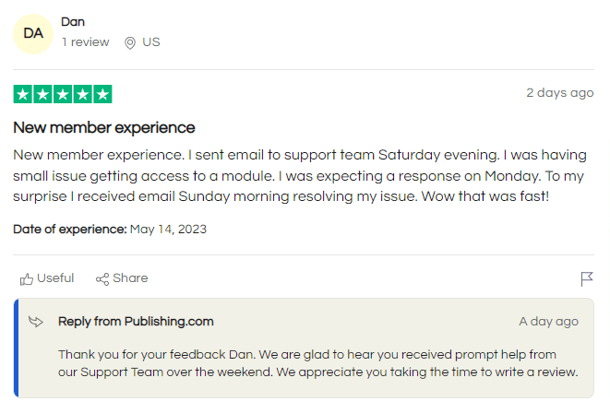This screenshot has height=413, width=610.
Task: Click the location pin icon
Action: coord(130,42)
